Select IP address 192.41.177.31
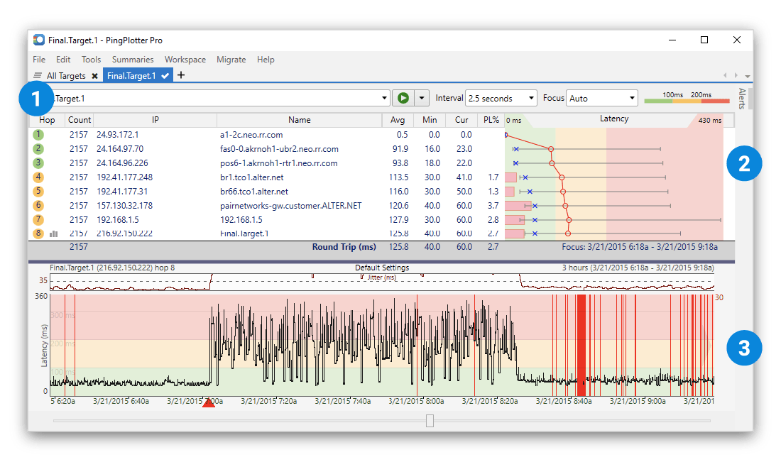 122,191
